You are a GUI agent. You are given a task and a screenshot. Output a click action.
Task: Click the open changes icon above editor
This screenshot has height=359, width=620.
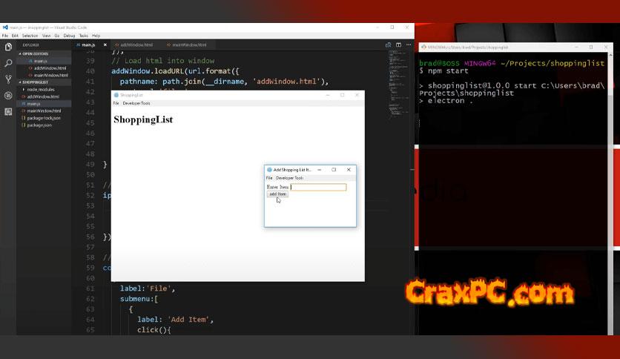click(389, 45)
